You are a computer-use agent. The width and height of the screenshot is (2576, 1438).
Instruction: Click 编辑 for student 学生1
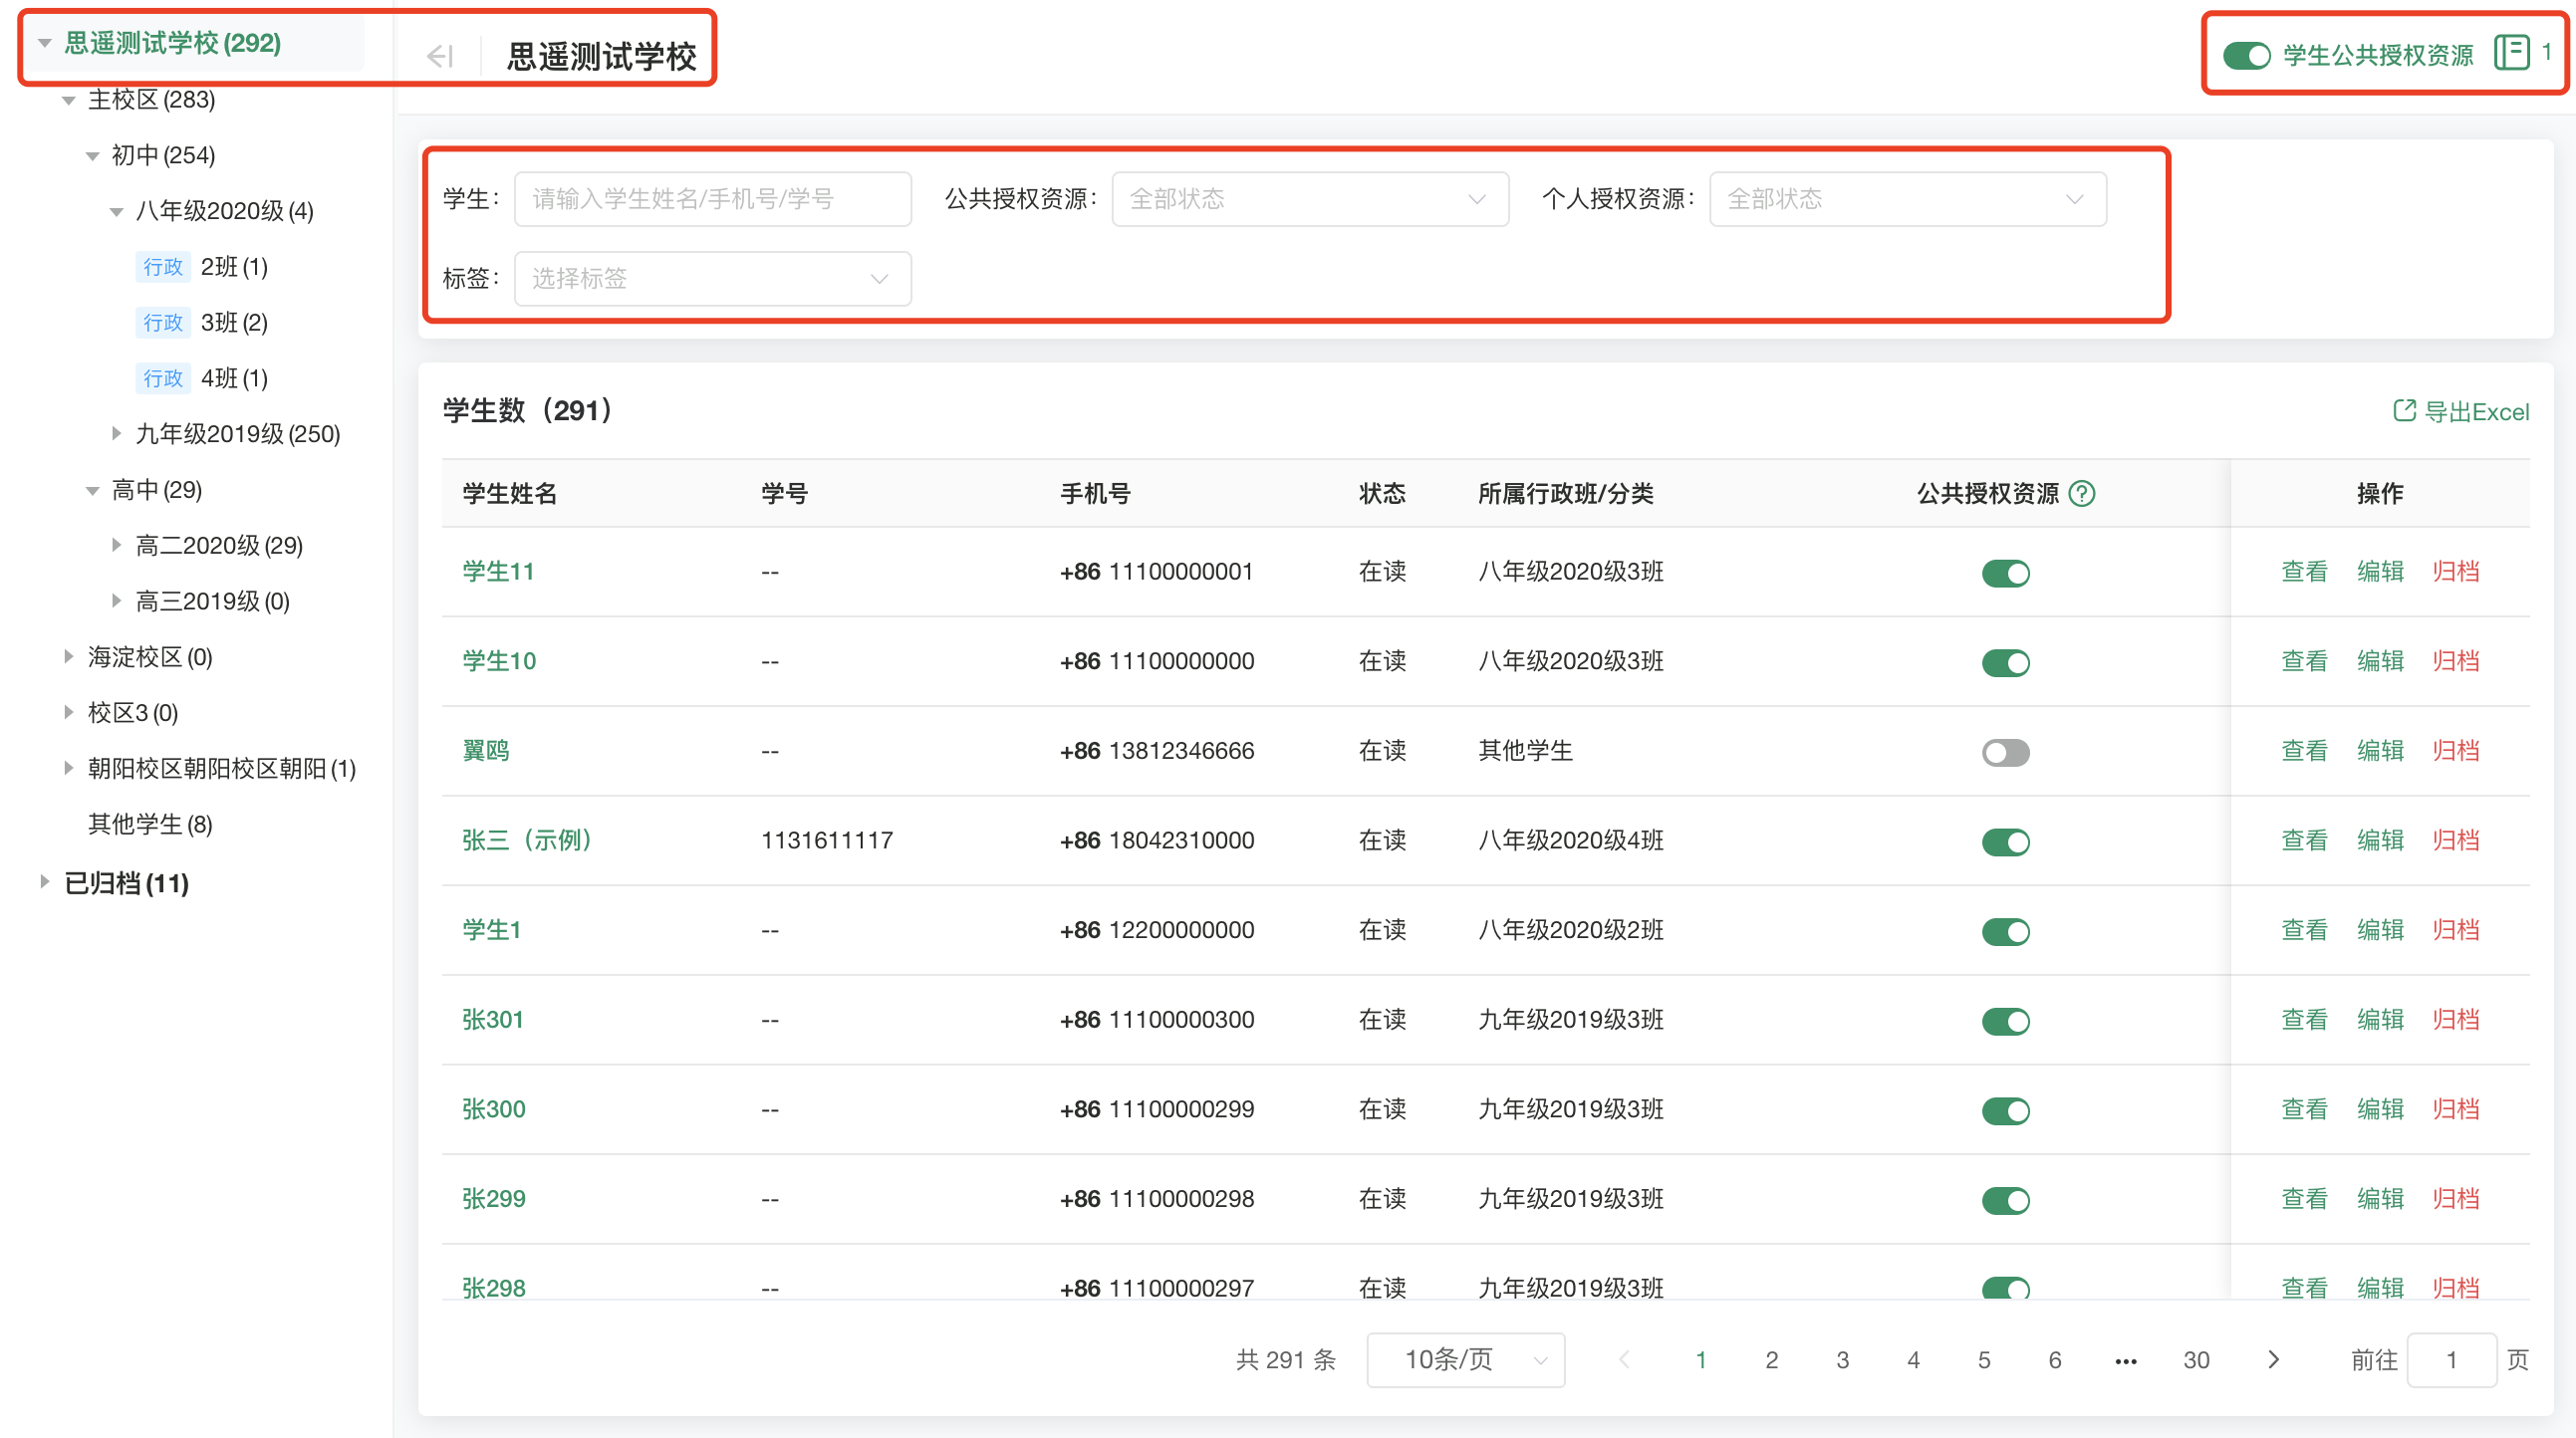[x=2380, y=930]
